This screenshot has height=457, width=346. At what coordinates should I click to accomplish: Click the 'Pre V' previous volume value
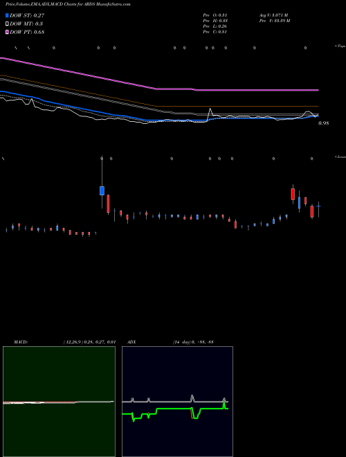[275, 21]
